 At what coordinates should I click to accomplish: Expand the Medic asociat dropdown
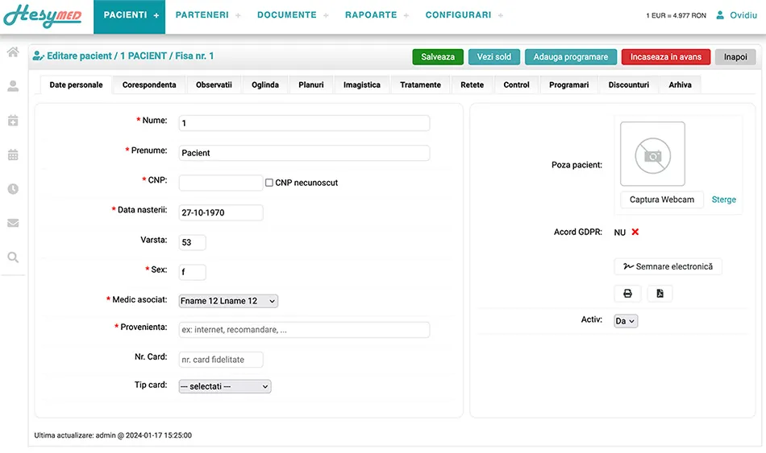coord(228,301)
